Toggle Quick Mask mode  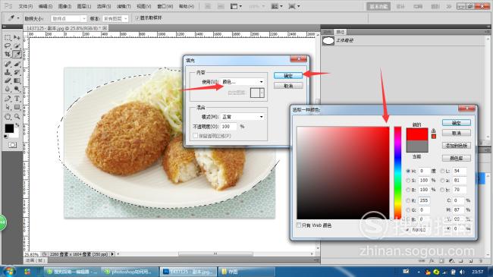coord(13,145)
